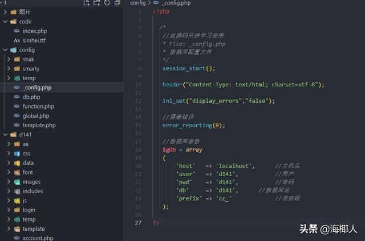The image size is (365, 241).
Task: Open function.php from the config folder
Action: (x=38, y=106)
